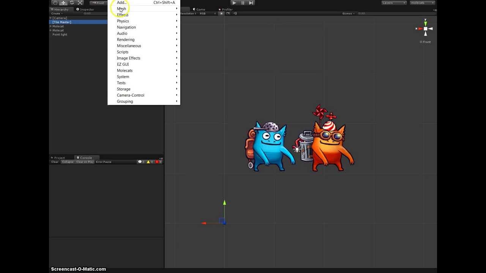486x273 pixels.
Task: Open the Navigation submenu
Action: click(x=144, y=27)
